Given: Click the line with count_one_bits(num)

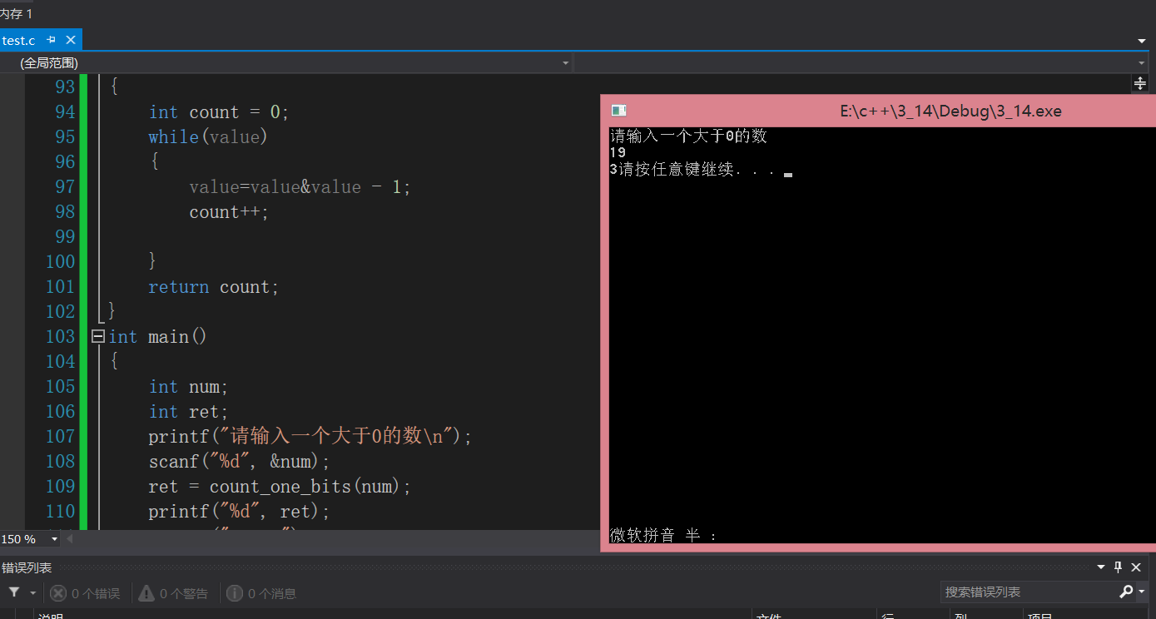Looking at the screenshot, I should point(280,486).
